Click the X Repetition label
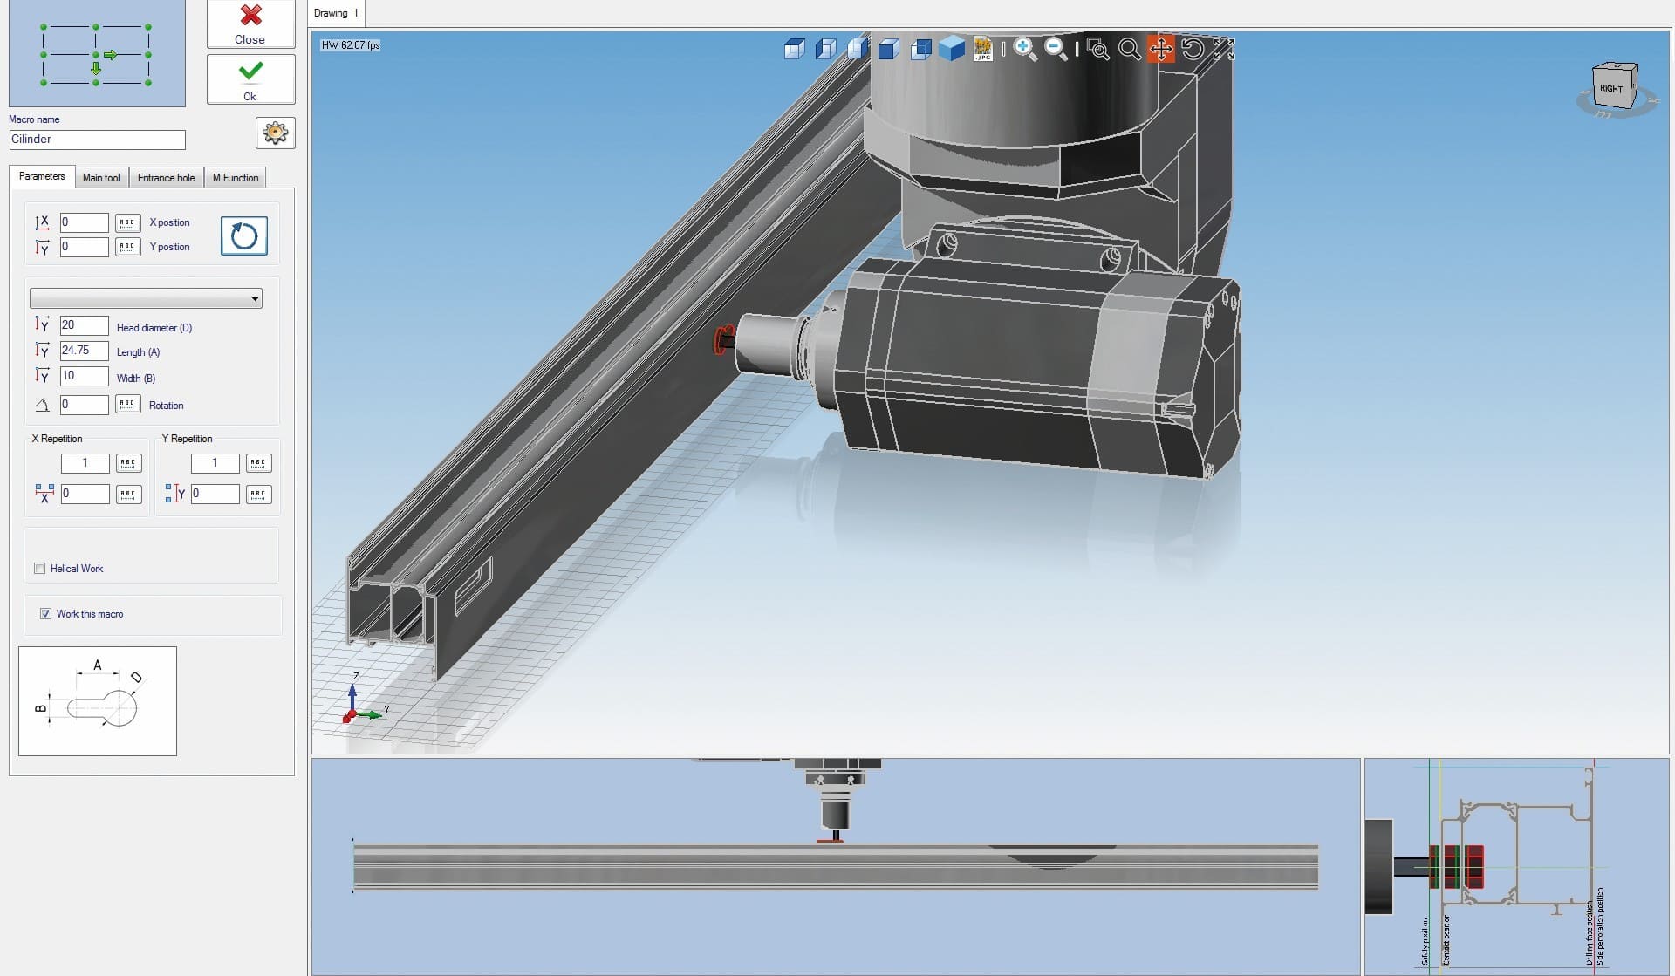 pyautogui.click(x=57, y=439)
